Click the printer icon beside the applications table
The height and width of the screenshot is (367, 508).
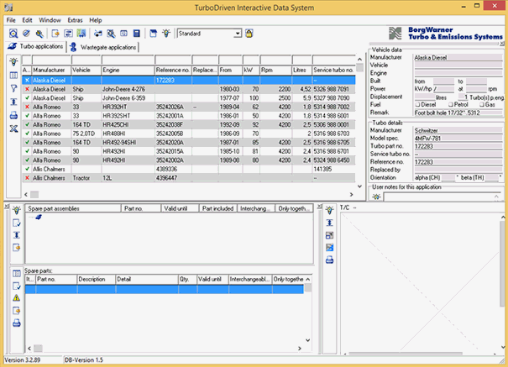(x=13, y=115)
